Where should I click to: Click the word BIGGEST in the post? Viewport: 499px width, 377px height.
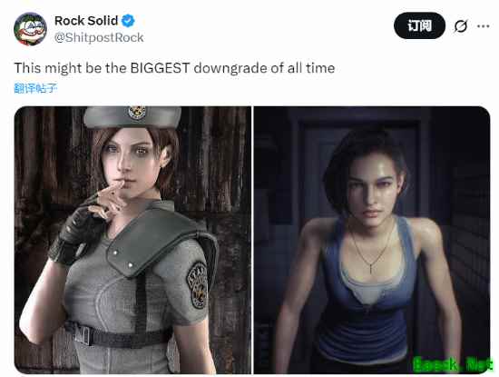pos(160,68)
